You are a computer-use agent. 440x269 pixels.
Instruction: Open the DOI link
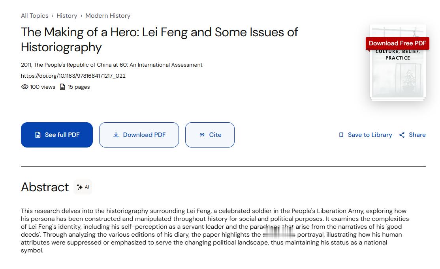pos(73,76)
